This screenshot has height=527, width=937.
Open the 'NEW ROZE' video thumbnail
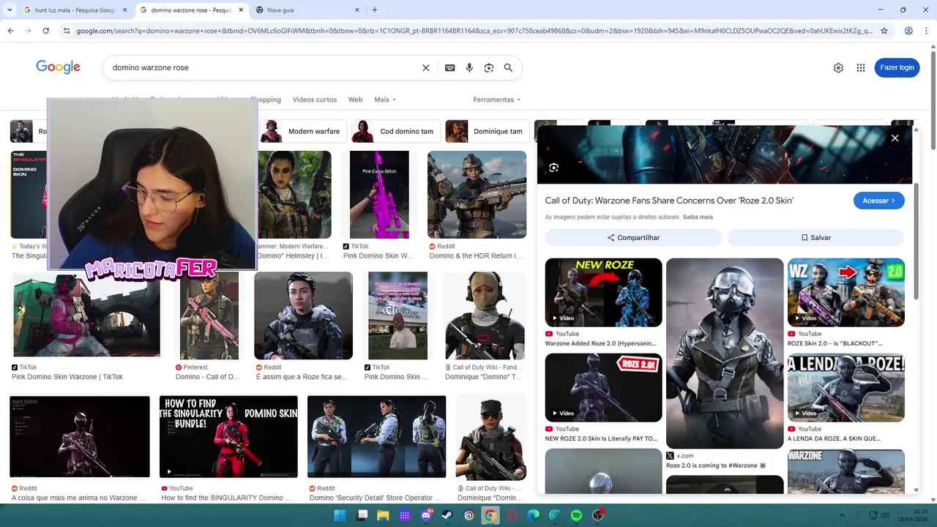pos(603,292)
